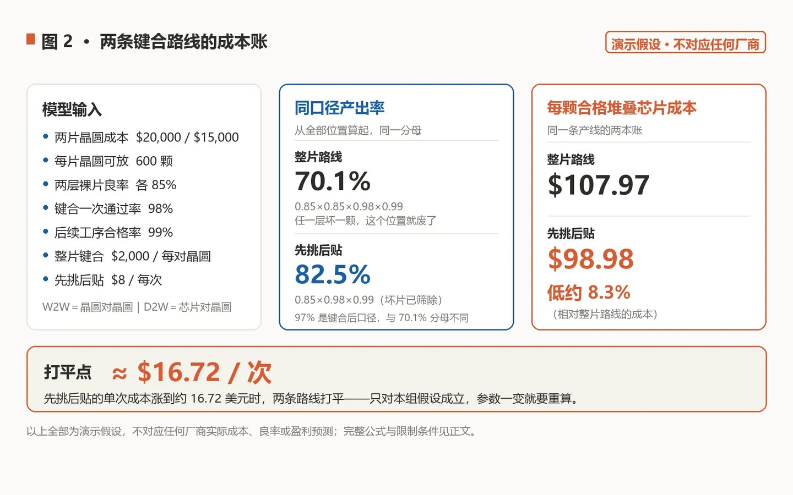Click the bullet dot before 两层裸片良率
The image size is (793, 495).
pos(46,184)
